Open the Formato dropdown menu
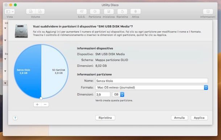221x140 pixels. point(151,87)
